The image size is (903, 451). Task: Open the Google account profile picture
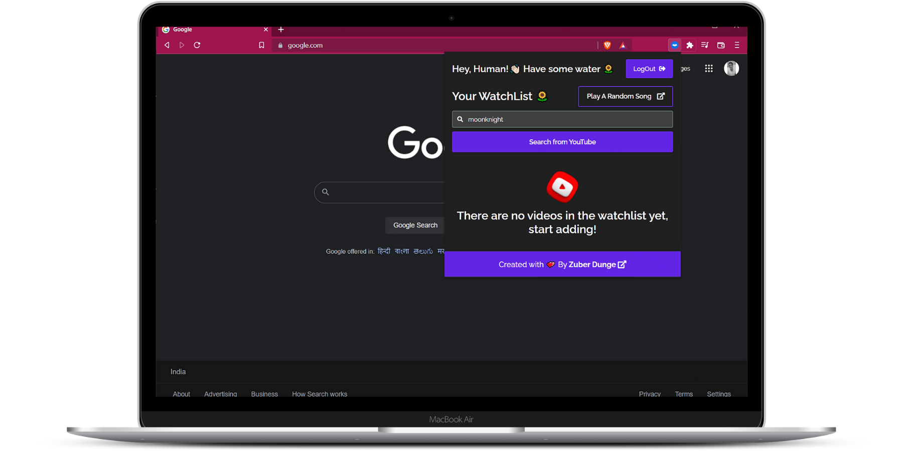click(x=731, y=68)
